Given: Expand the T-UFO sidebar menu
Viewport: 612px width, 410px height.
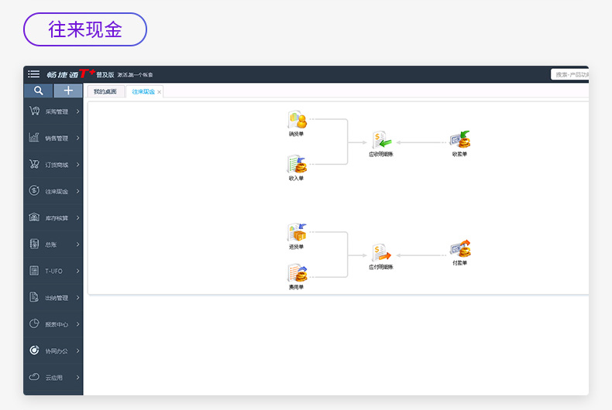Looking at the screenshot, I should click(53, 271).
